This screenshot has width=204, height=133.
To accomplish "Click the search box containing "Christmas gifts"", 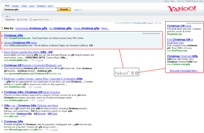I will [30, 10].
